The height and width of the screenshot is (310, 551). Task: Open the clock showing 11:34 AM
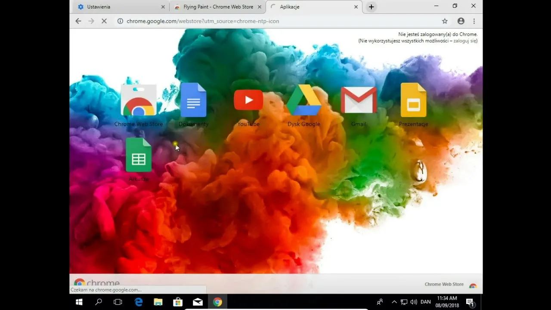(x=447, y=302)
